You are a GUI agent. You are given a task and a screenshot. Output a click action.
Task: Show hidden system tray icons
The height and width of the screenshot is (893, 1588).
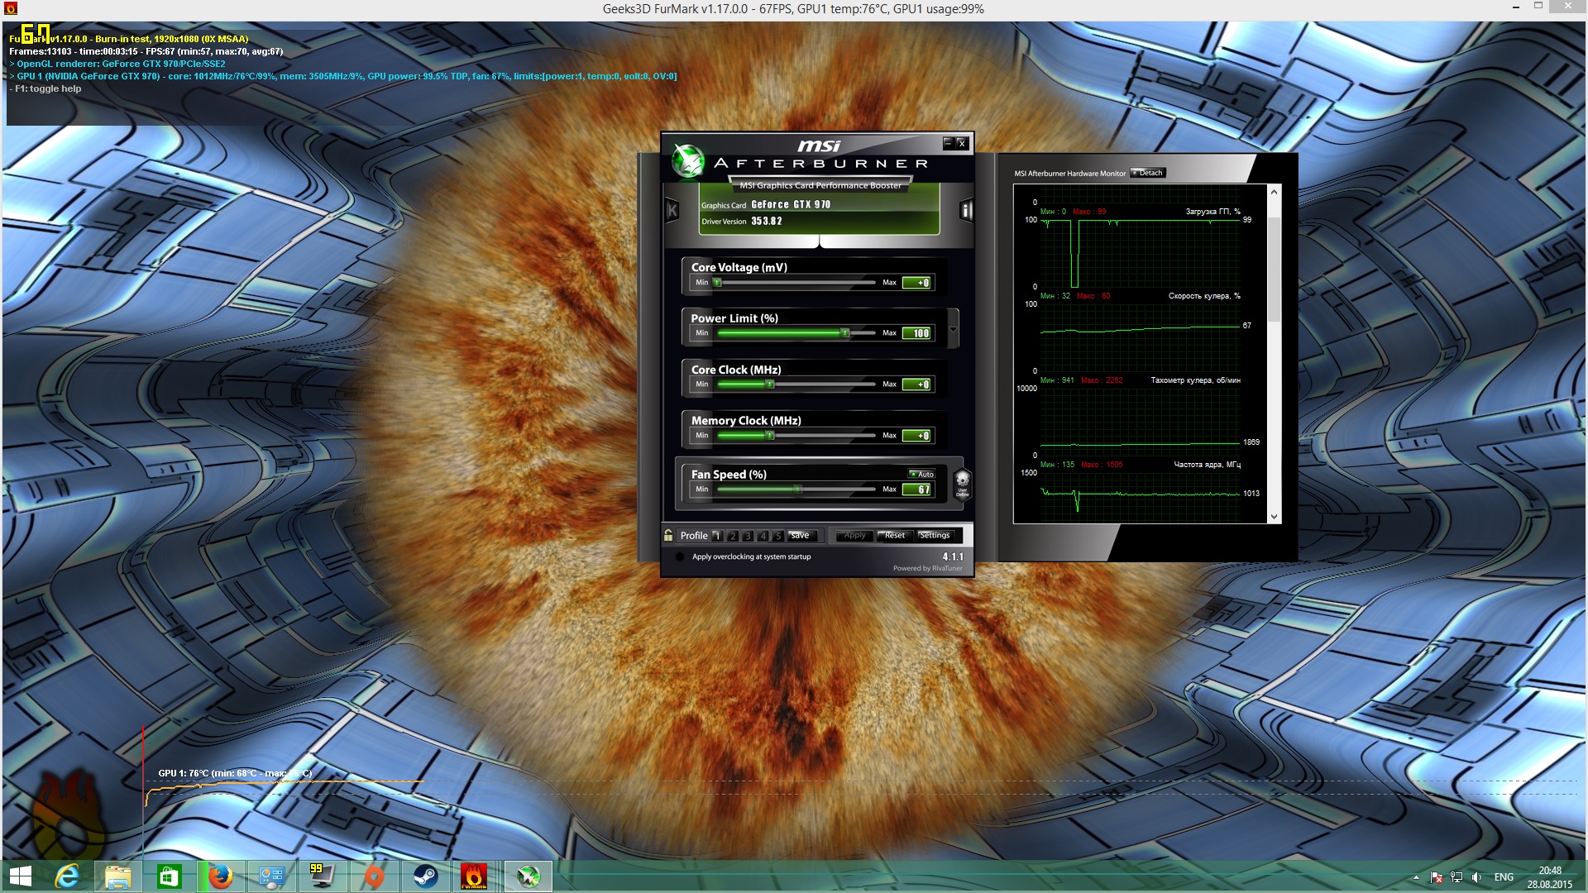(x=1416, y=877)
